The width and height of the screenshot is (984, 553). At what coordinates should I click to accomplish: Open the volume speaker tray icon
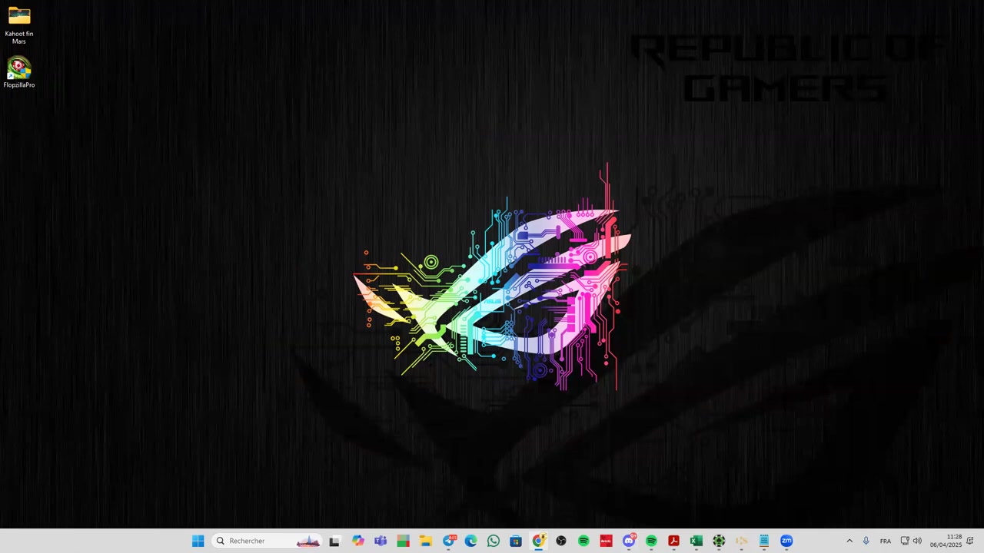pos(917,541)
